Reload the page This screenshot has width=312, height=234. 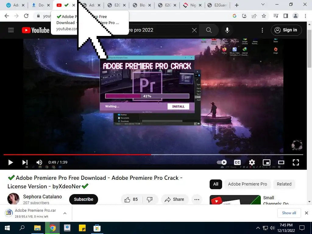click(x=26, y=16)
